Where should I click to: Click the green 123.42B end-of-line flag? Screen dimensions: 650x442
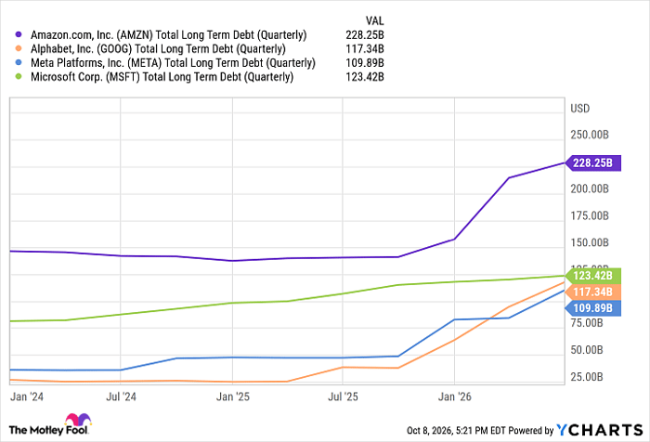[x=593, y=276]
